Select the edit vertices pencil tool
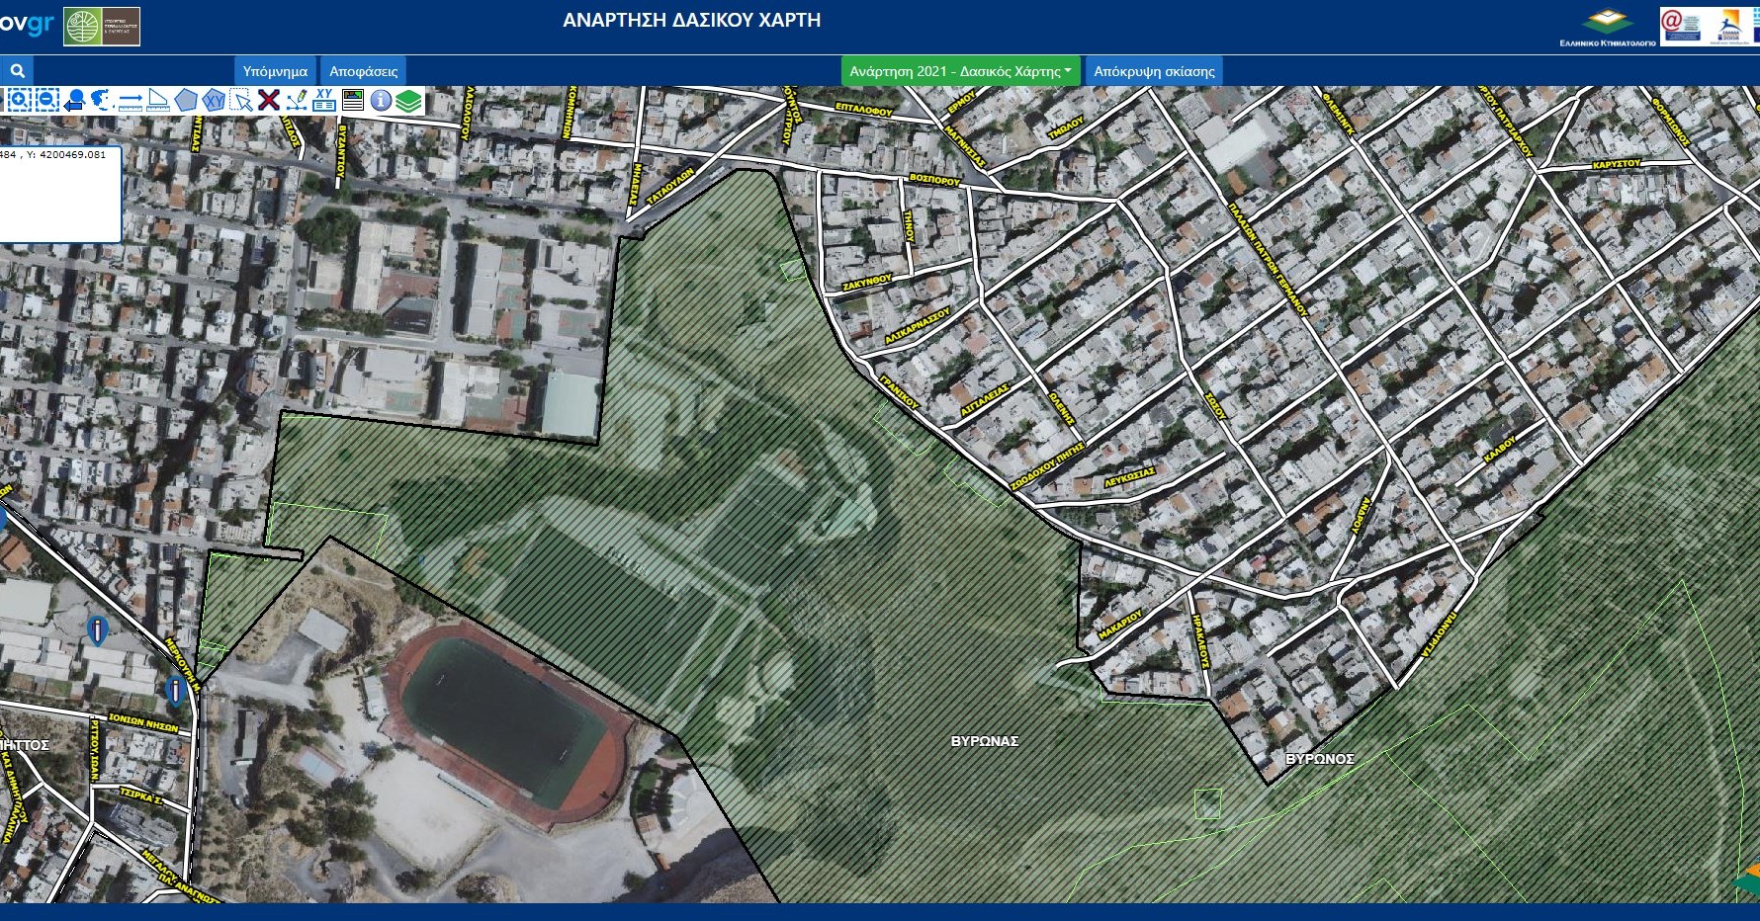 (x=297, y=100)
